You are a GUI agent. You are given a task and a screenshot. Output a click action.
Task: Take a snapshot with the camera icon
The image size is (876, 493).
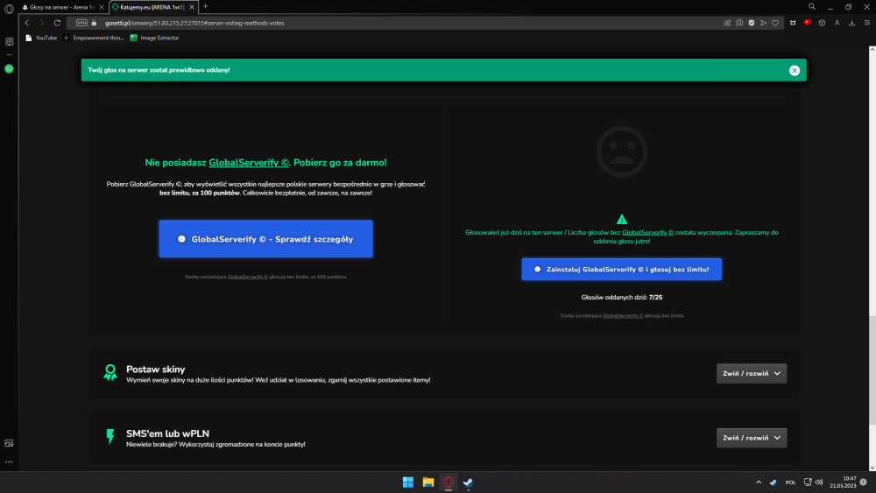click(x=739, y=23)
